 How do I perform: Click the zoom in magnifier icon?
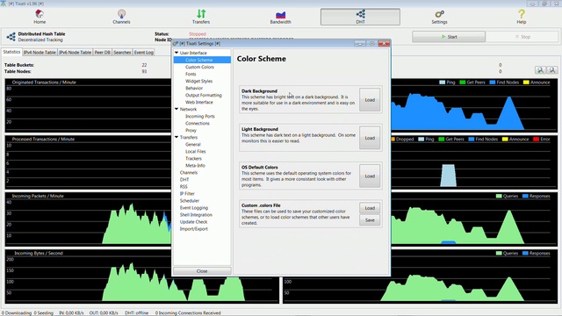540,70
